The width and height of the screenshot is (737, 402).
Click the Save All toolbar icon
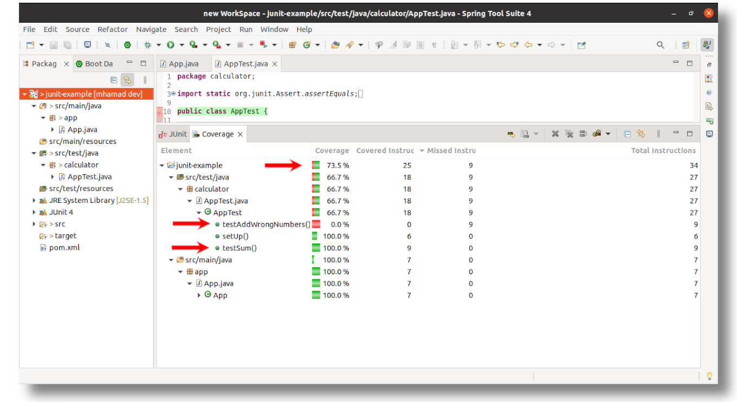(x=67, y=45)
